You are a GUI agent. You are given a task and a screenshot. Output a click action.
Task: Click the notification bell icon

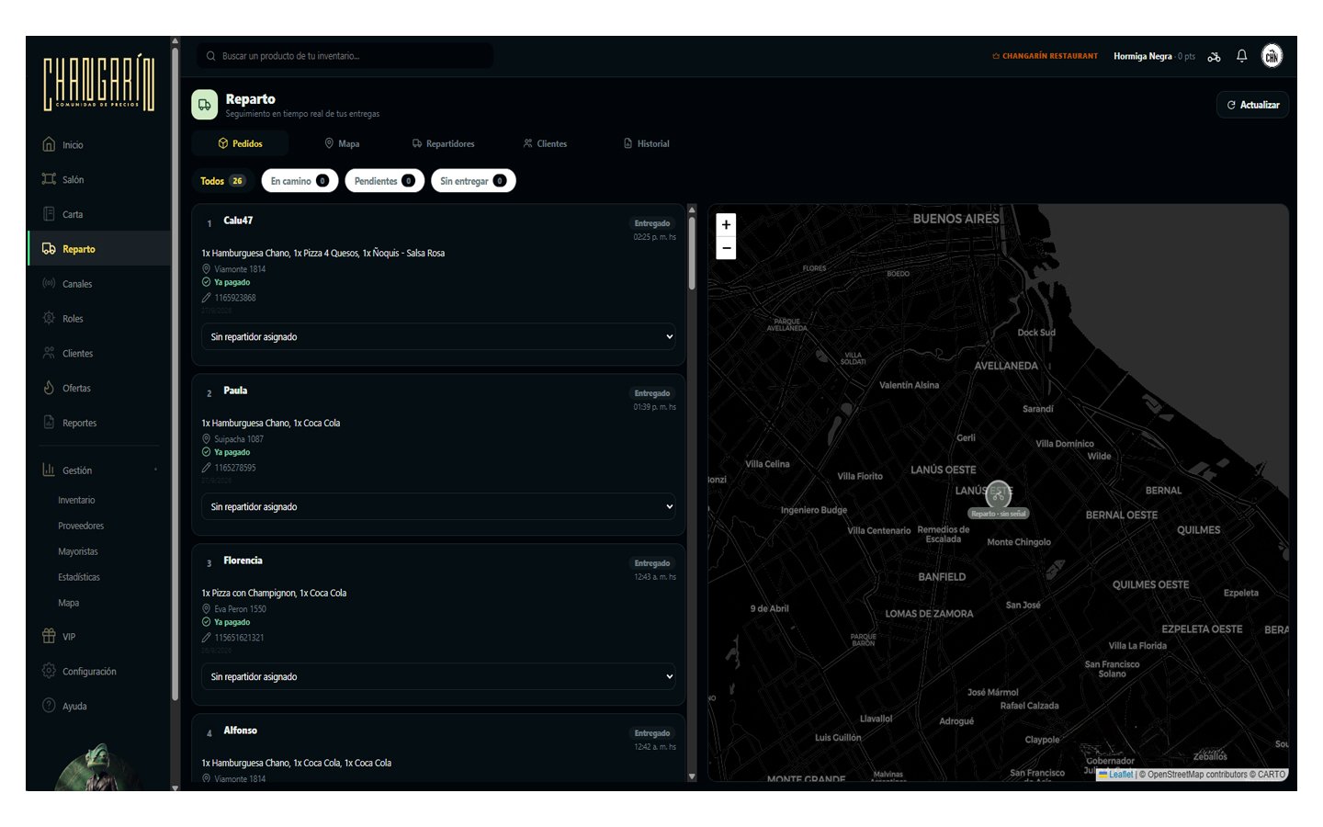(x=1241, y=56)
